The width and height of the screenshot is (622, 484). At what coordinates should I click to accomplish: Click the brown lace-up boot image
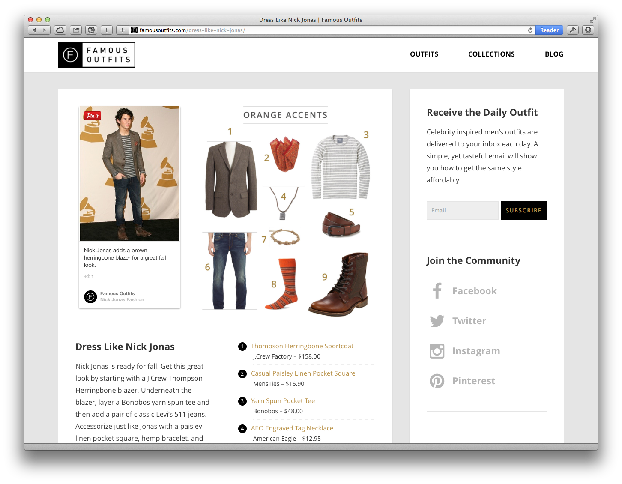coord(339,284)
